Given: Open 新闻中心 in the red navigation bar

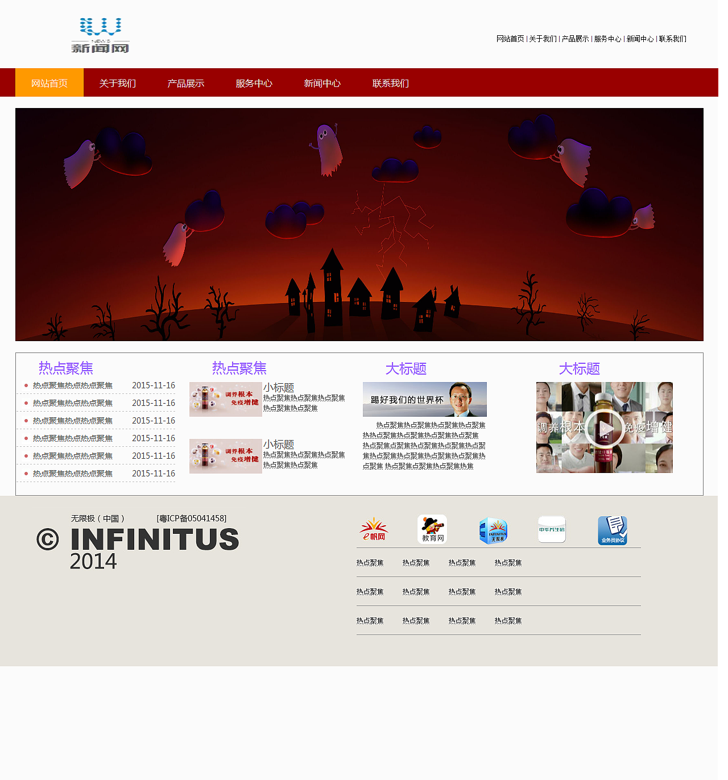Looking at the screenshot, I should tap(322, 82).
